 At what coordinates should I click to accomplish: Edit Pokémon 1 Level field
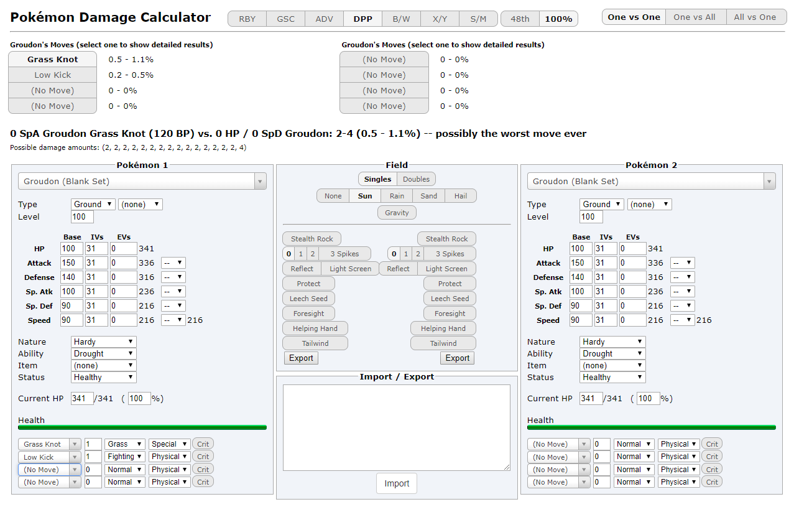point(82,217)
